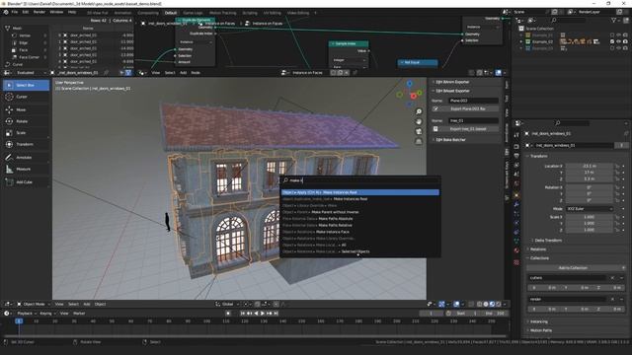
Task: Click the play animation button
Action: coord(263,314)
